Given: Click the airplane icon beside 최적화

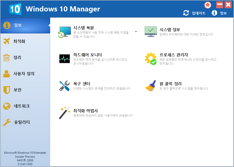Looking at the screenshot, I should (7, 41).
